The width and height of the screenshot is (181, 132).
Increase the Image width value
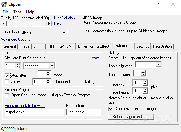145,82
